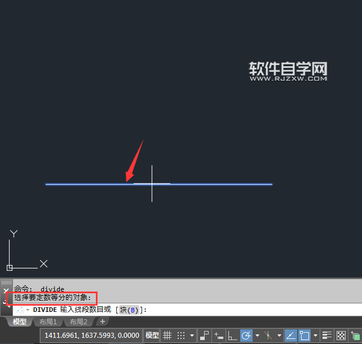
Task: Open polar tracking angle dropdown arrow
Action: pyautogui.click(x=258, y=335)
